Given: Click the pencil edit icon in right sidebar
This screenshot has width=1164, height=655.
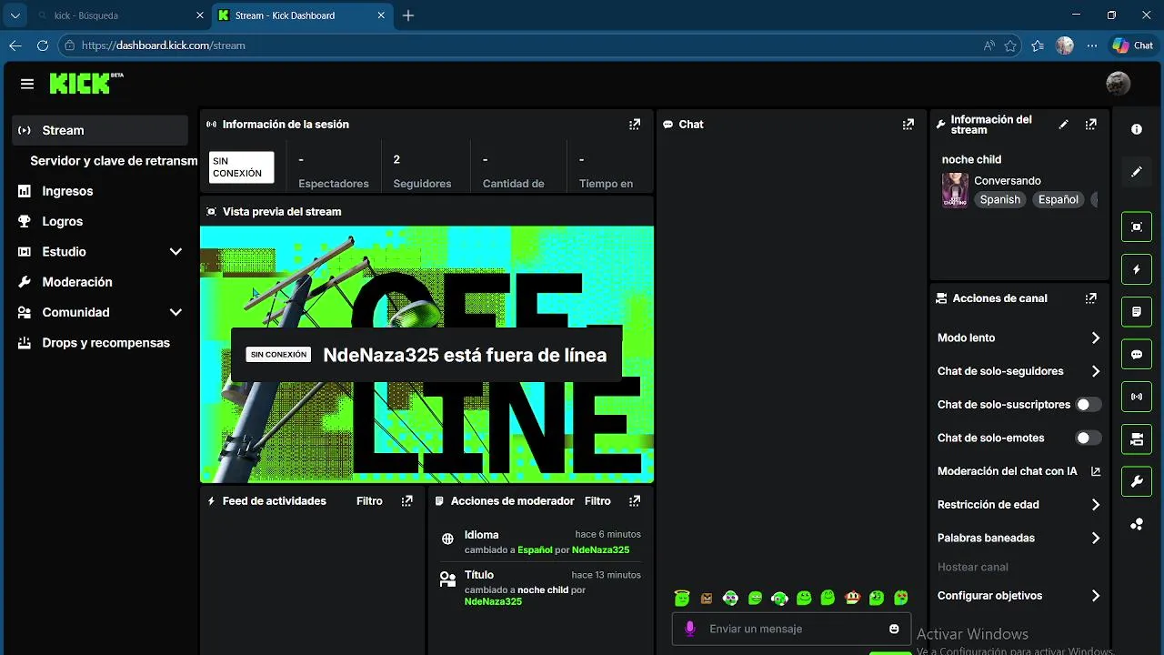Looking at the screenshot, I should tap(1137, 172).
